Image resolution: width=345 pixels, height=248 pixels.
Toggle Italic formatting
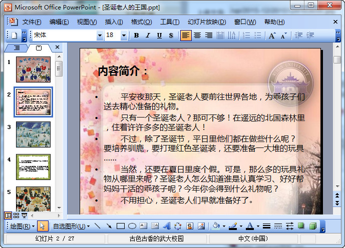(x=148, y=35)
